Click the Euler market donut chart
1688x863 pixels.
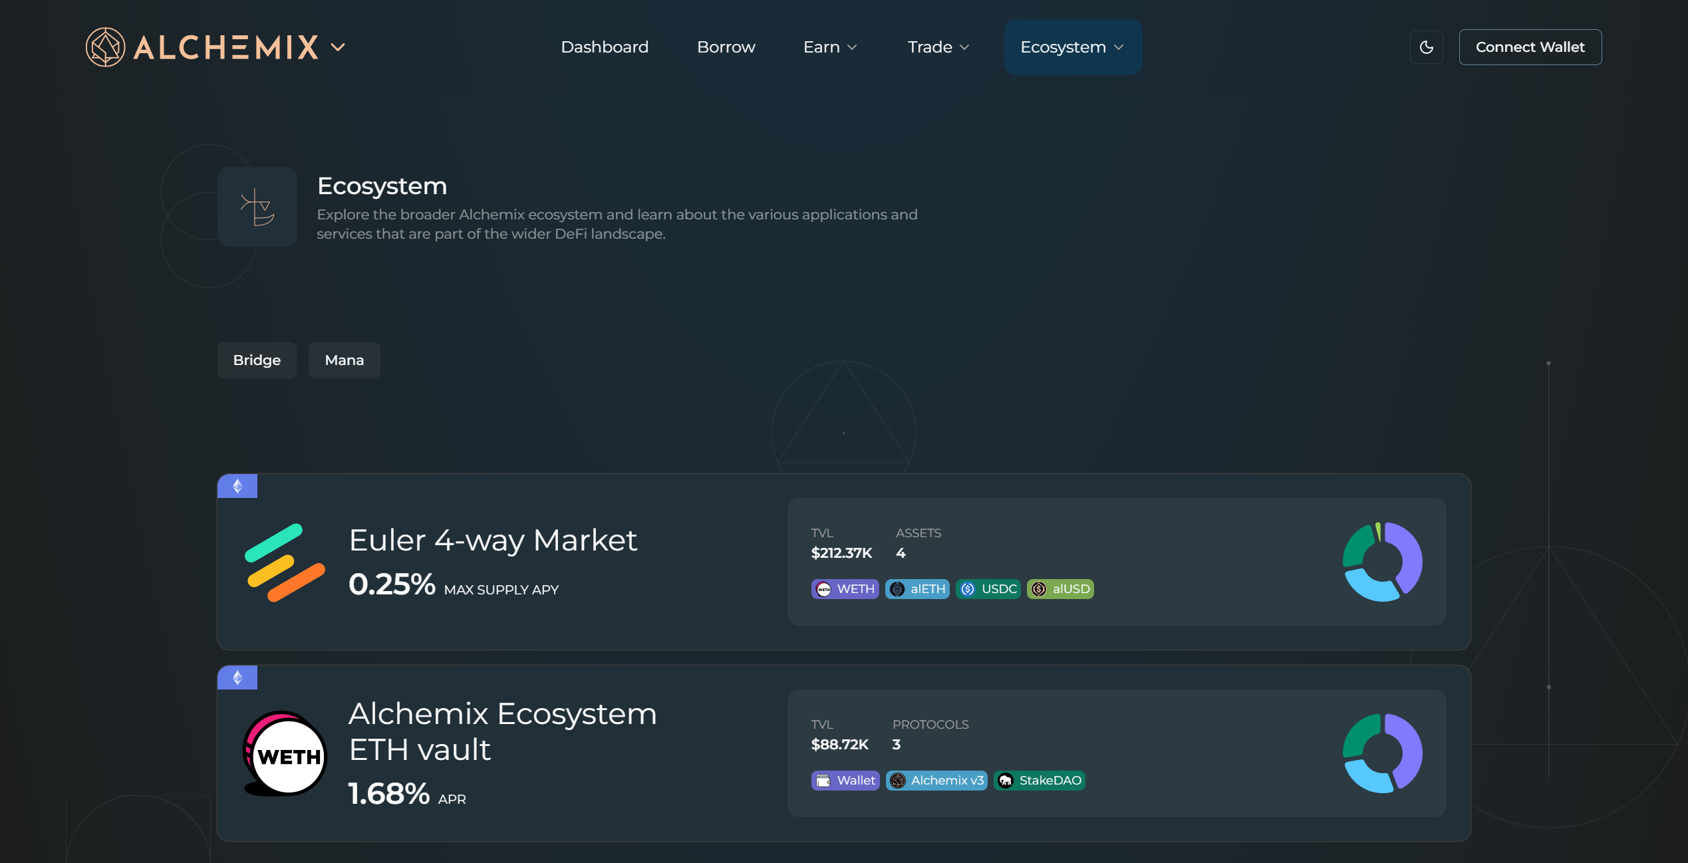[x=1382, y=562]
